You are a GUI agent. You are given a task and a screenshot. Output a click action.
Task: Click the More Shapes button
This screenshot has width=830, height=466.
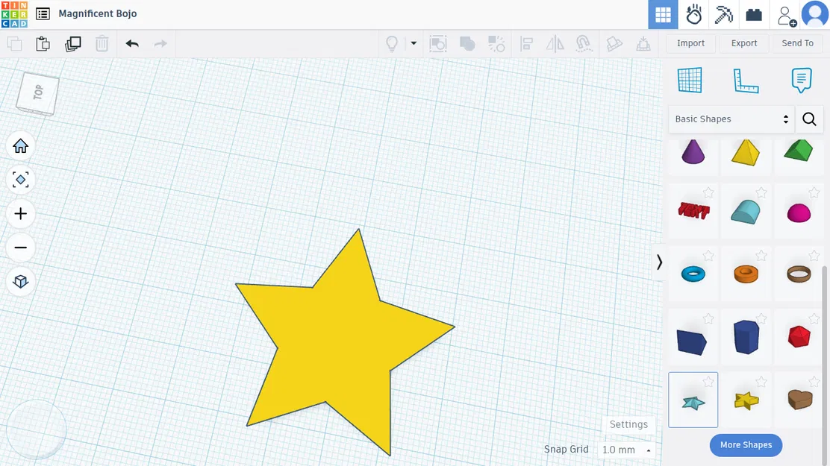[x=746, y=444]
